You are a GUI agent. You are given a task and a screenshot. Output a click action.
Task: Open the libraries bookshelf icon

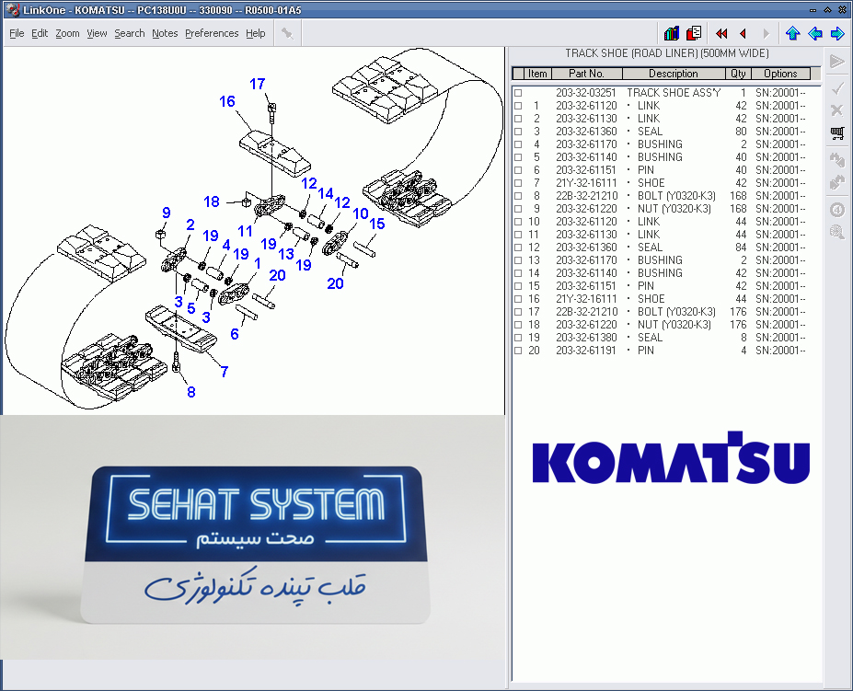click(x=672, y=33)
